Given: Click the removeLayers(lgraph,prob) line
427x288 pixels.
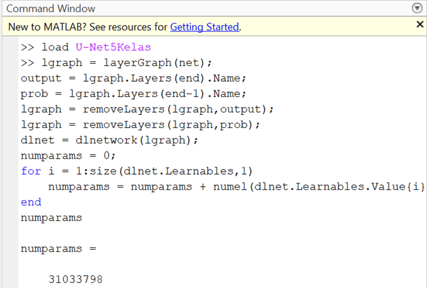Looking at the screenshot, I should coord(139,125).
